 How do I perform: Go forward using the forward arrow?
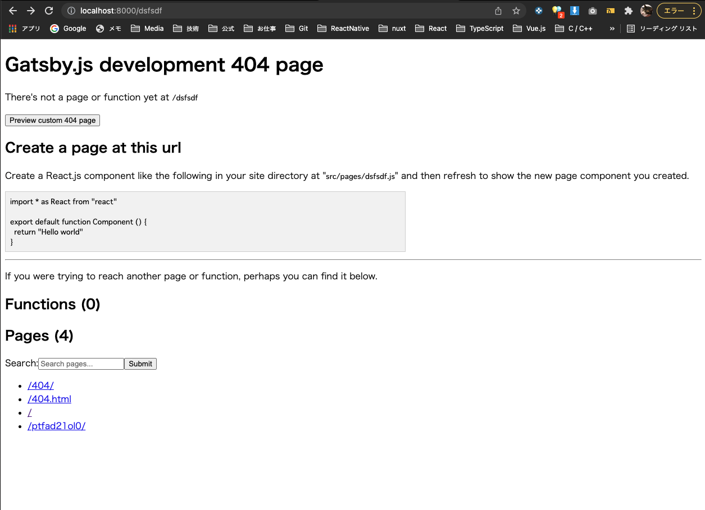[31, 11]
